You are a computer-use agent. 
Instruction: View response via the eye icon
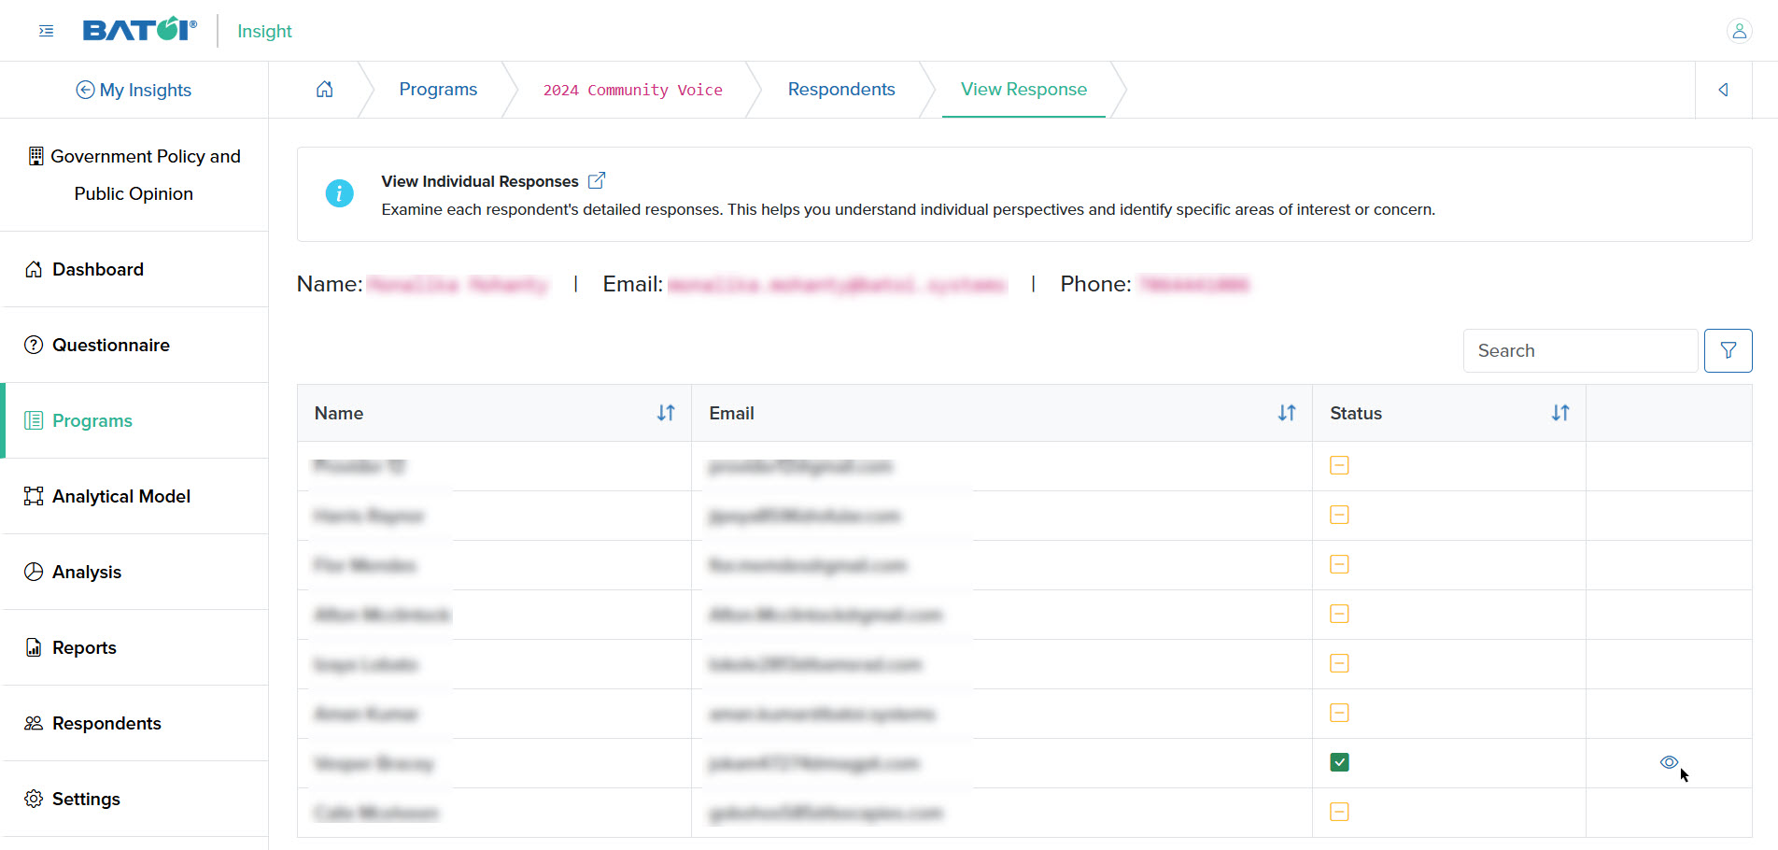pyautogui.click(x=1669, y=762)
